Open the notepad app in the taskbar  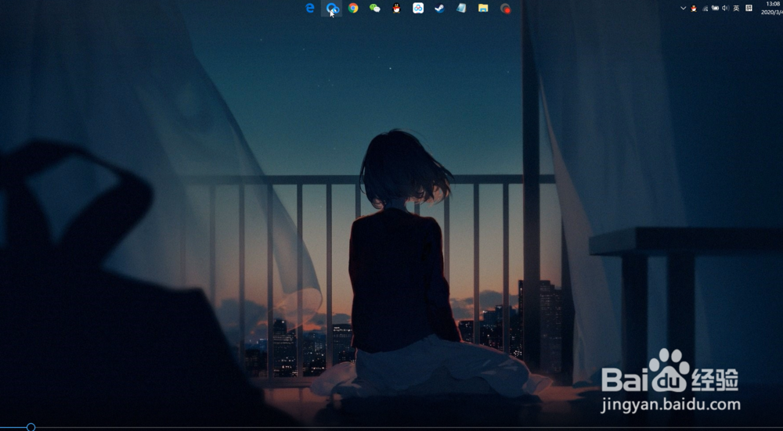(x=461, y=8)
